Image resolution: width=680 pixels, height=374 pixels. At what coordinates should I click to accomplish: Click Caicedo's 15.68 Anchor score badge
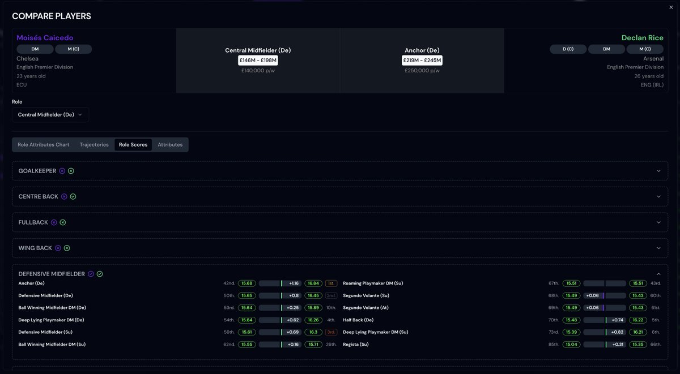click(247, 283)
